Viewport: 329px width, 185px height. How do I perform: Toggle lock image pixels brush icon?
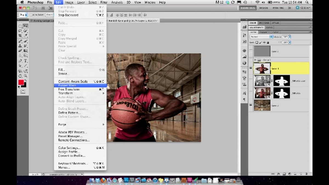click(260, 42)
